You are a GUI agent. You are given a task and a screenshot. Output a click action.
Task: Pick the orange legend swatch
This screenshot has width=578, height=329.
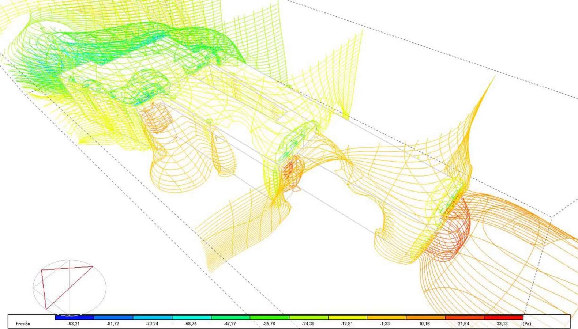coord(425,318)
